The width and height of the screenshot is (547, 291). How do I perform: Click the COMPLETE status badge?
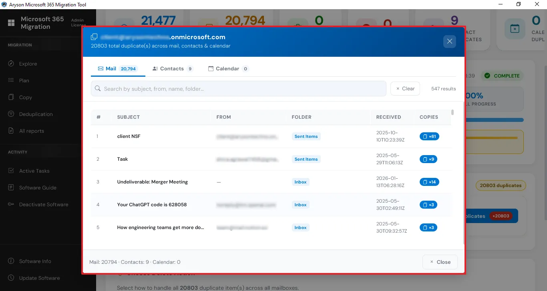(x=503, y=76)
